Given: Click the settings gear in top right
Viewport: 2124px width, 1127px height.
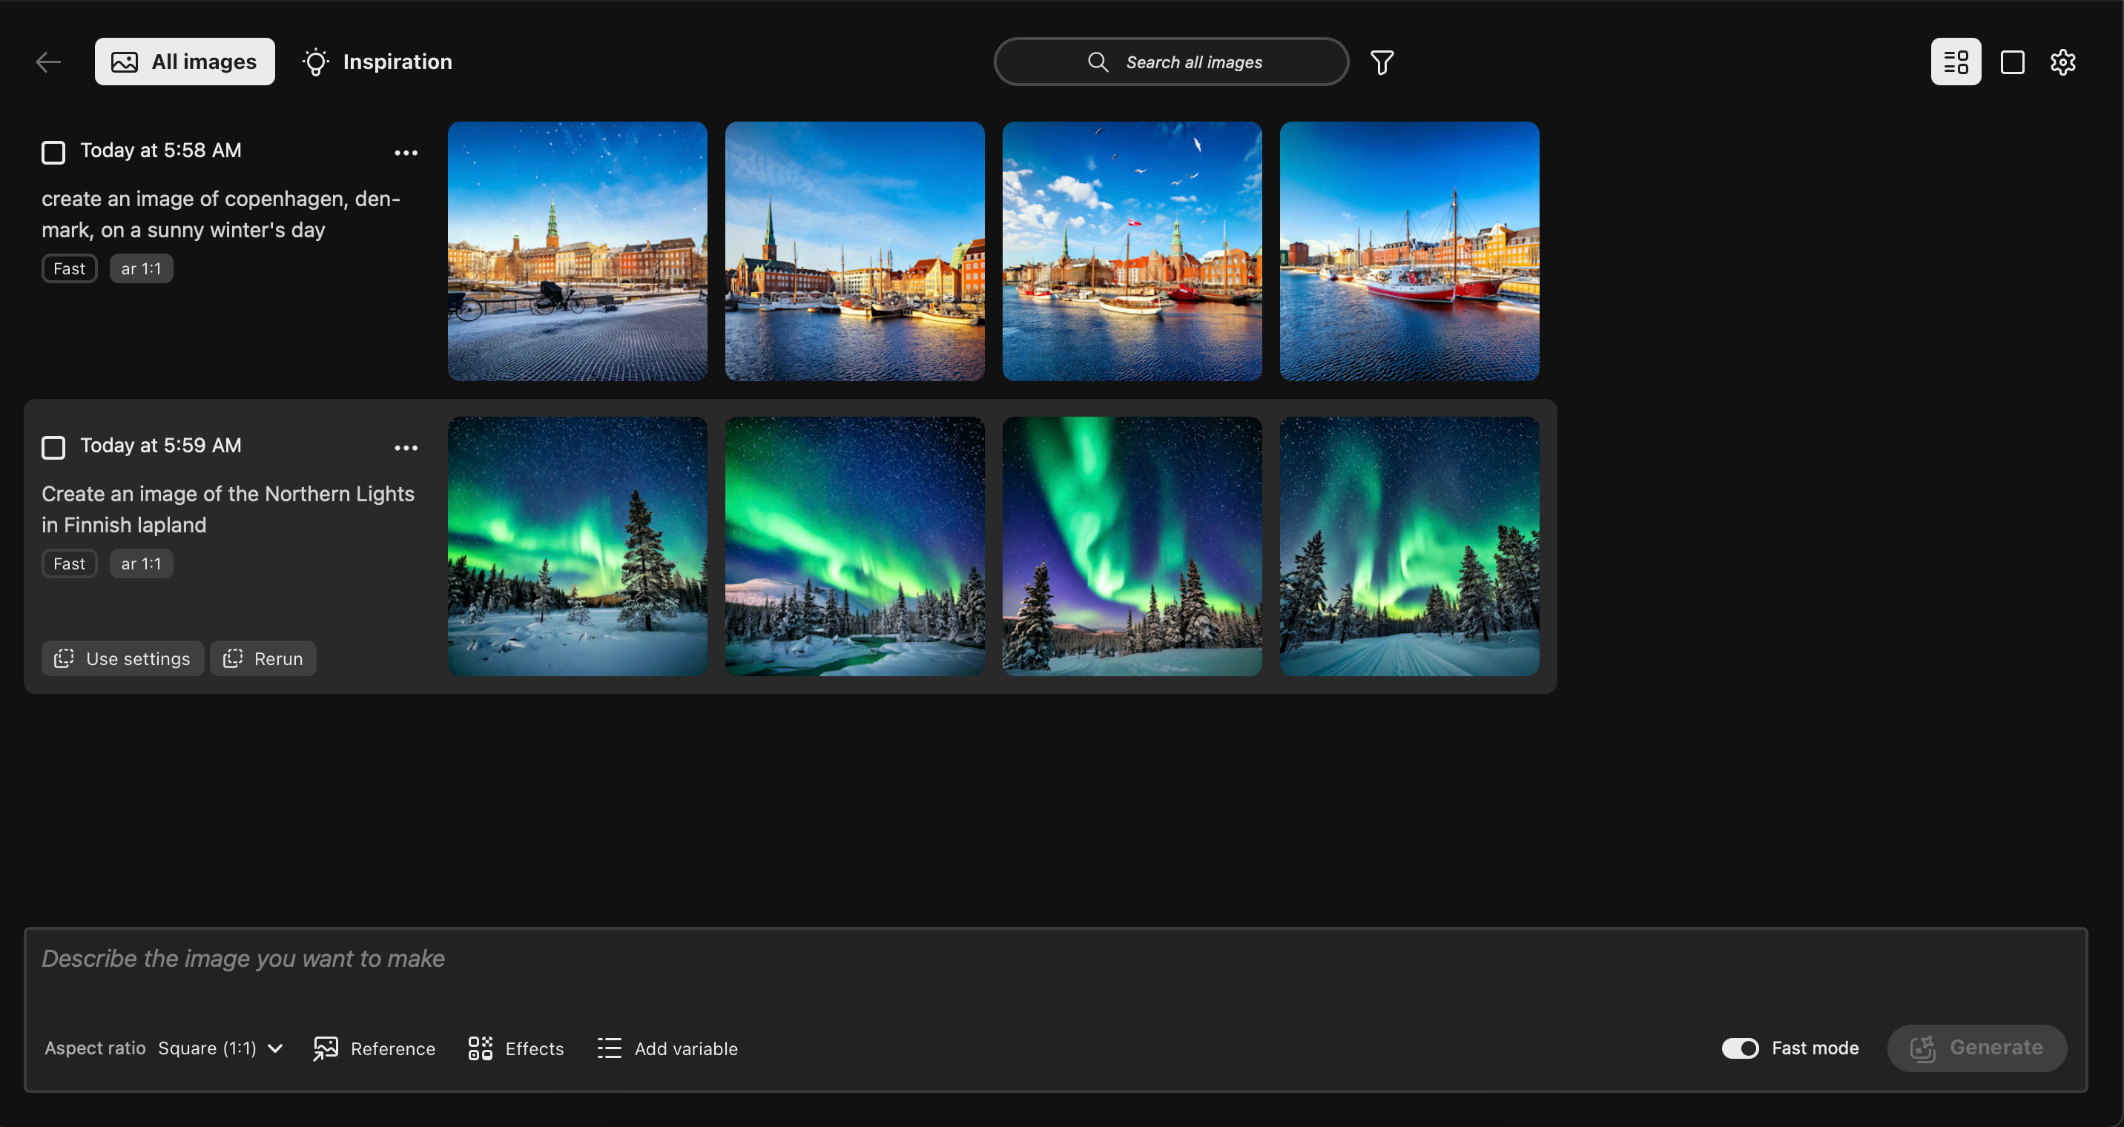Looking at the screenshot, I should coord(2062,61).
